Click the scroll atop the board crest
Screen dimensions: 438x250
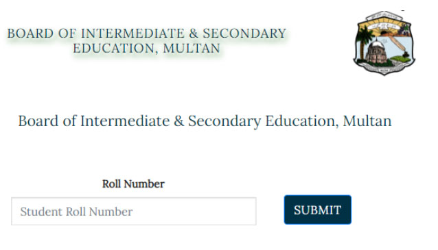click(x=384, y=16)
